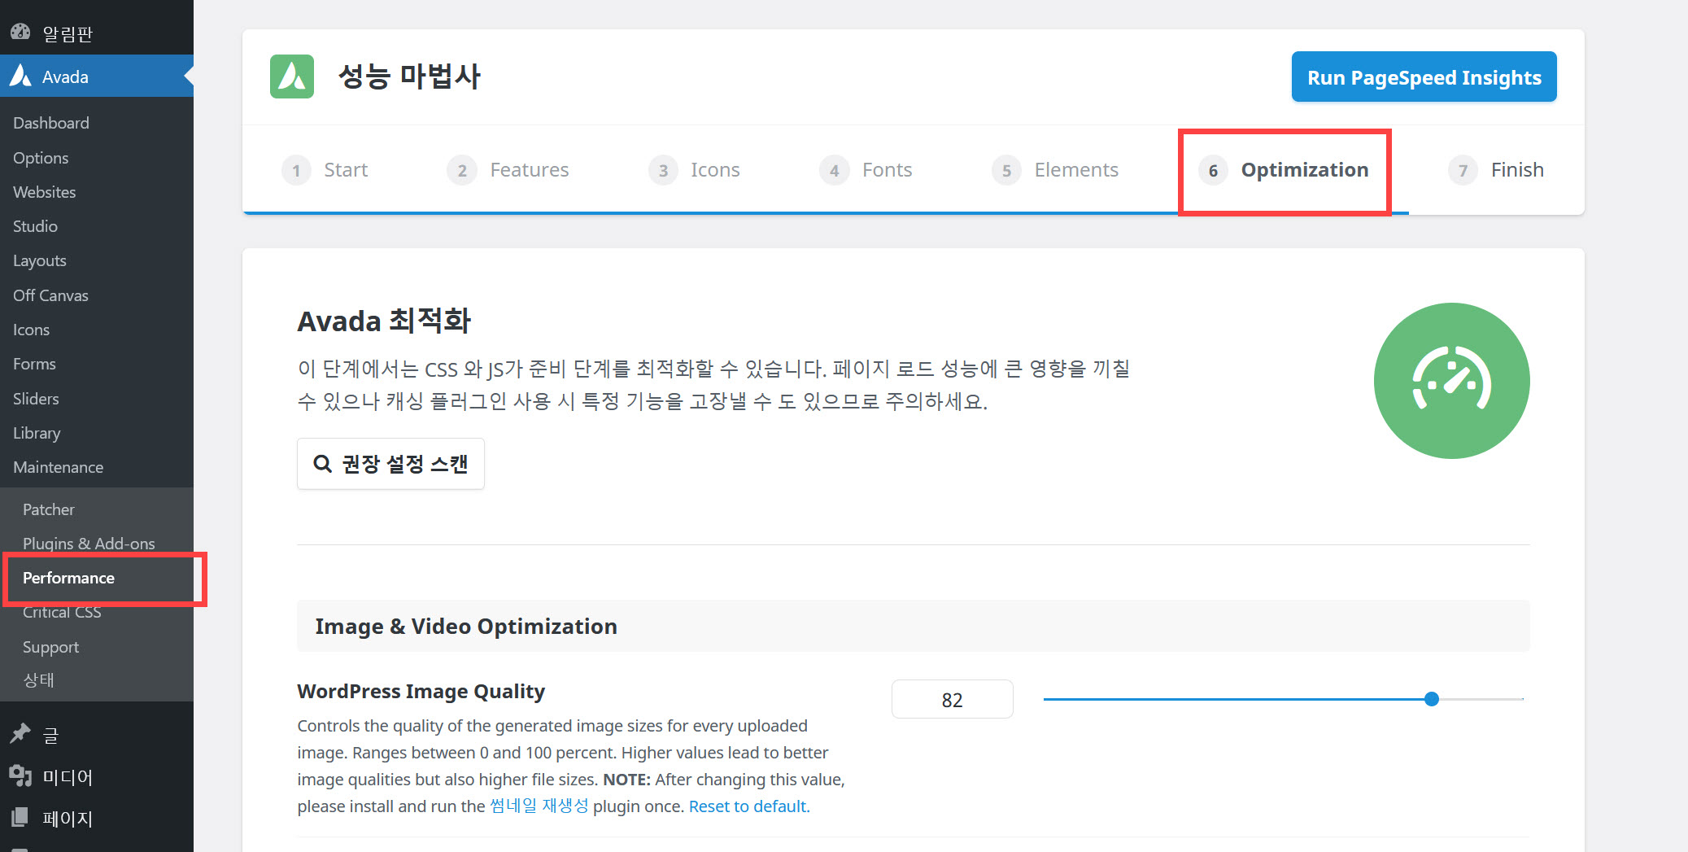Image resolution: width=1688 pixels, height=852 pixels.
Task: Click the green Avada icon in wizard header
Action: pyautogui.click(x=291, y=76)
